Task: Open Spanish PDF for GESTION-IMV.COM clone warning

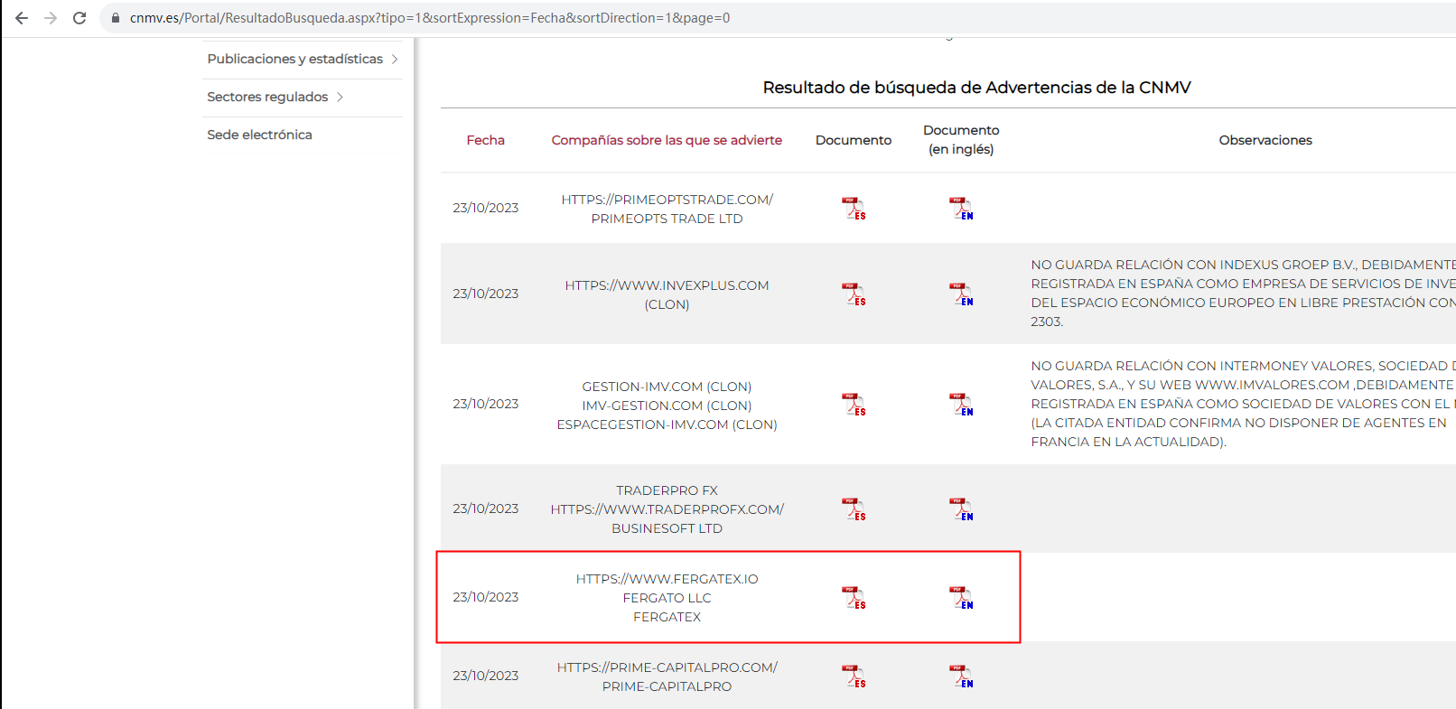Action: [854, 405]
